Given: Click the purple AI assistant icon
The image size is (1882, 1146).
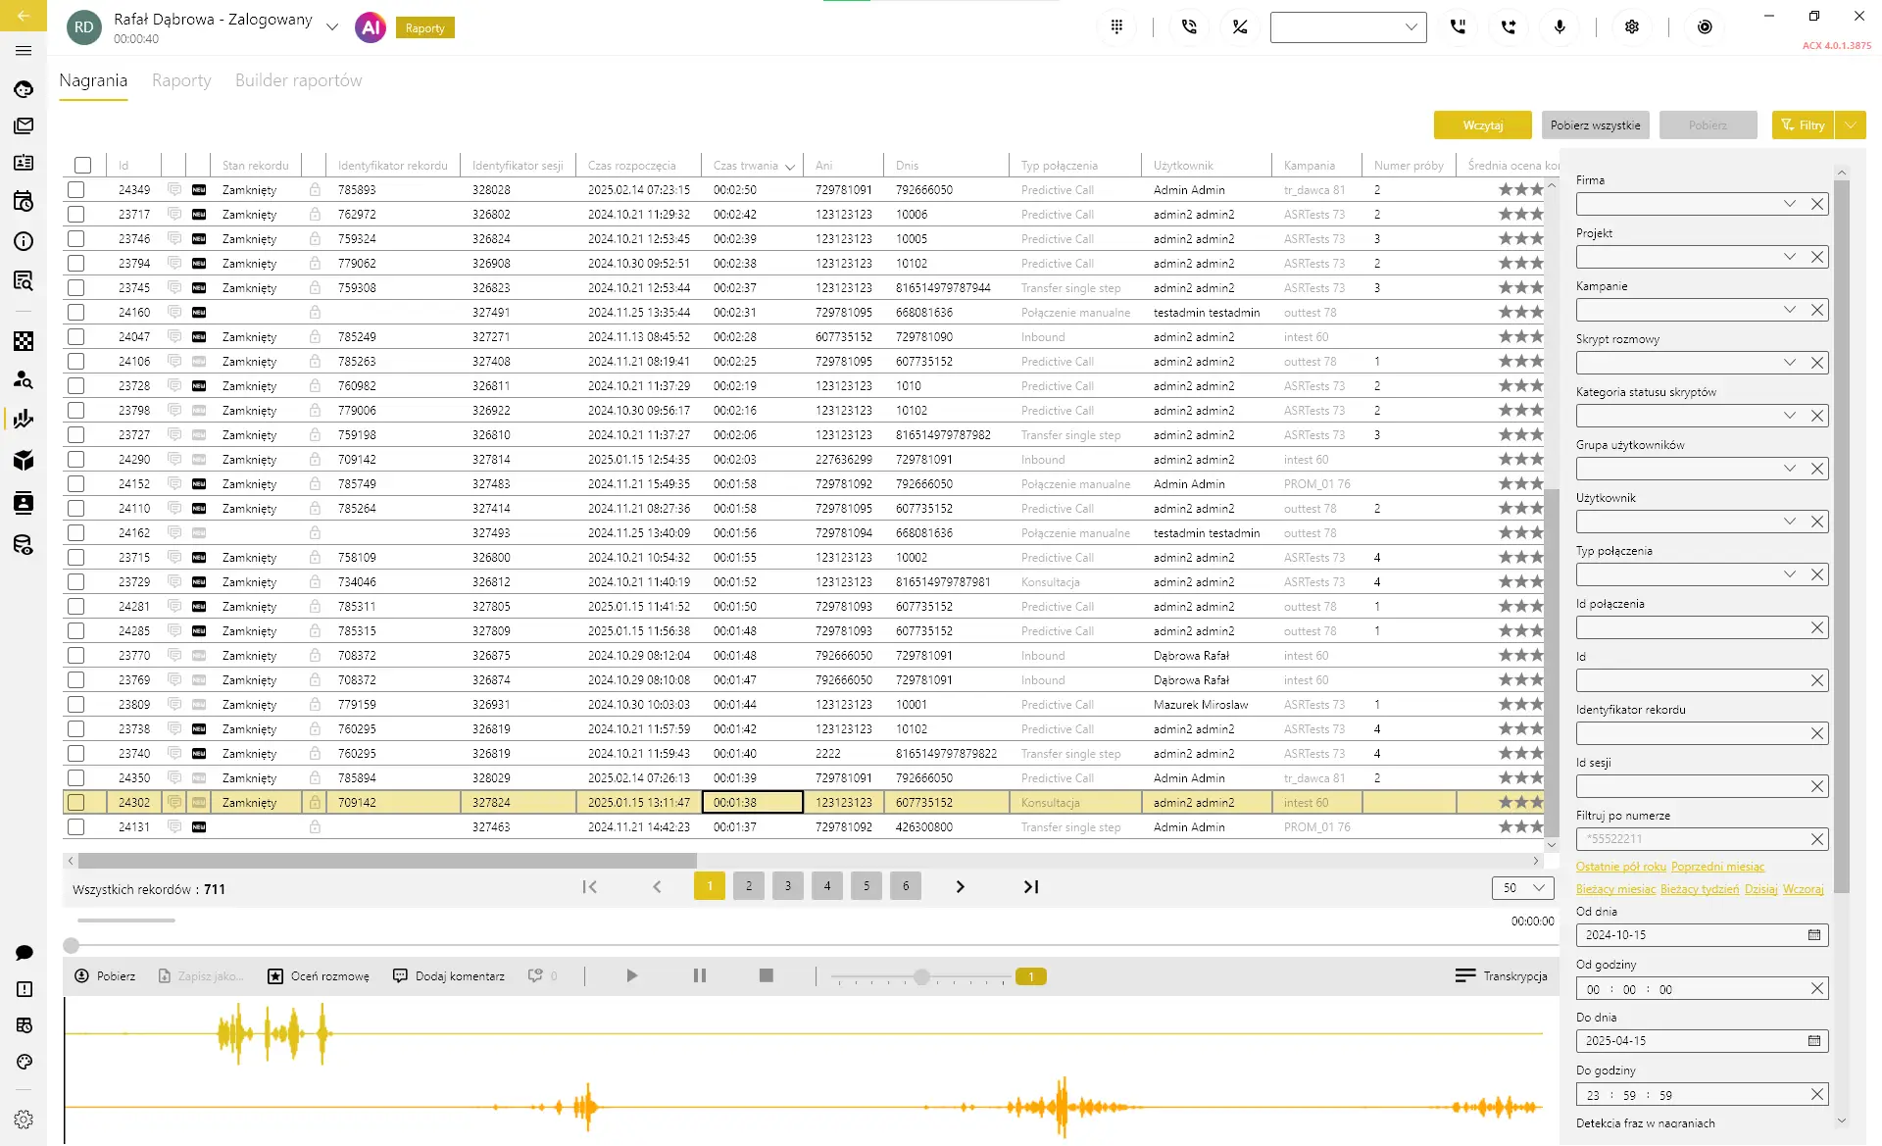Looking at the screenshot, I should (x=371, y=27).
